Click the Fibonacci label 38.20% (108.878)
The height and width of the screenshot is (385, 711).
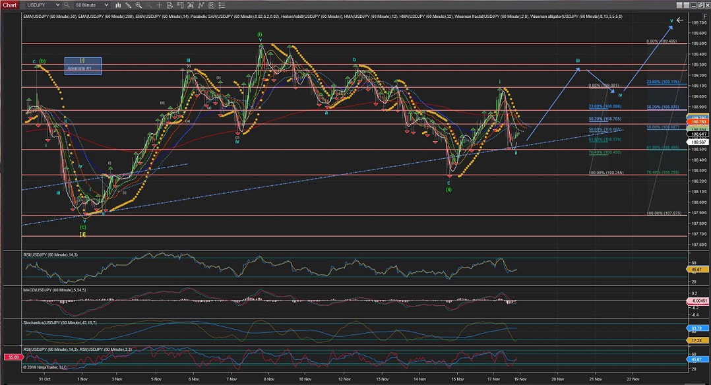663,107
